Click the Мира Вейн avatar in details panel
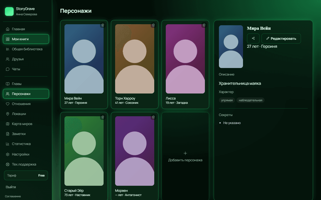 (x=231, y=46)
